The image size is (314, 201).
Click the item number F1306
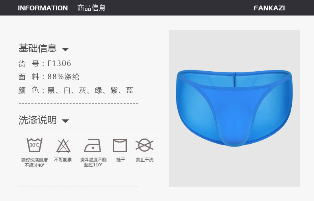click(x=59, y=63)
